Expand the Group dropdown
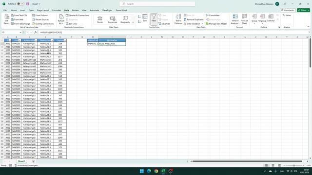Image resolution: width=312 pixels, height=175 pixels. [x=254, y=24]
